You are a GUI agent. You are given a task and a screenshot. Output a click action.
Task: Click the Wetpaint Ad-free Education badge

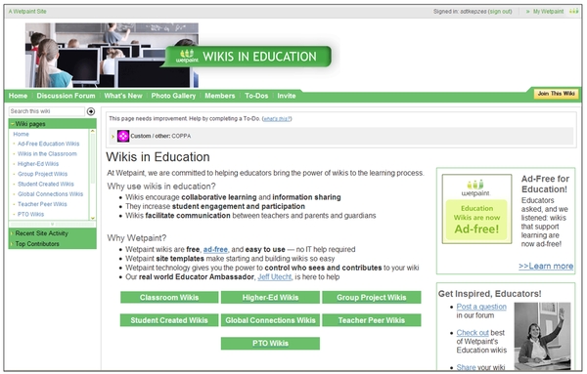pyautogui.click(x=476, y=209)
